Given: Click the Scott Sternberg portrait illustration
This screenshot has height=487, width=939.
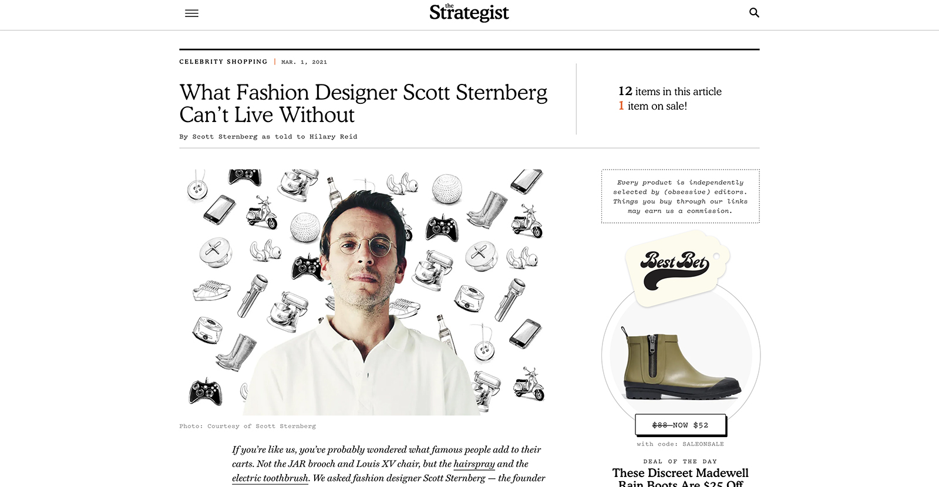Looking at the screenshot, I should click(x=363, y=292).
